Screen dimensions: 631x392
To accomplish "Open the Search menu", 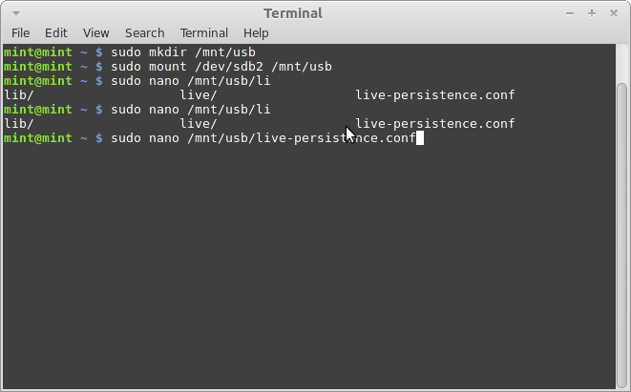I will coord(144,32).
